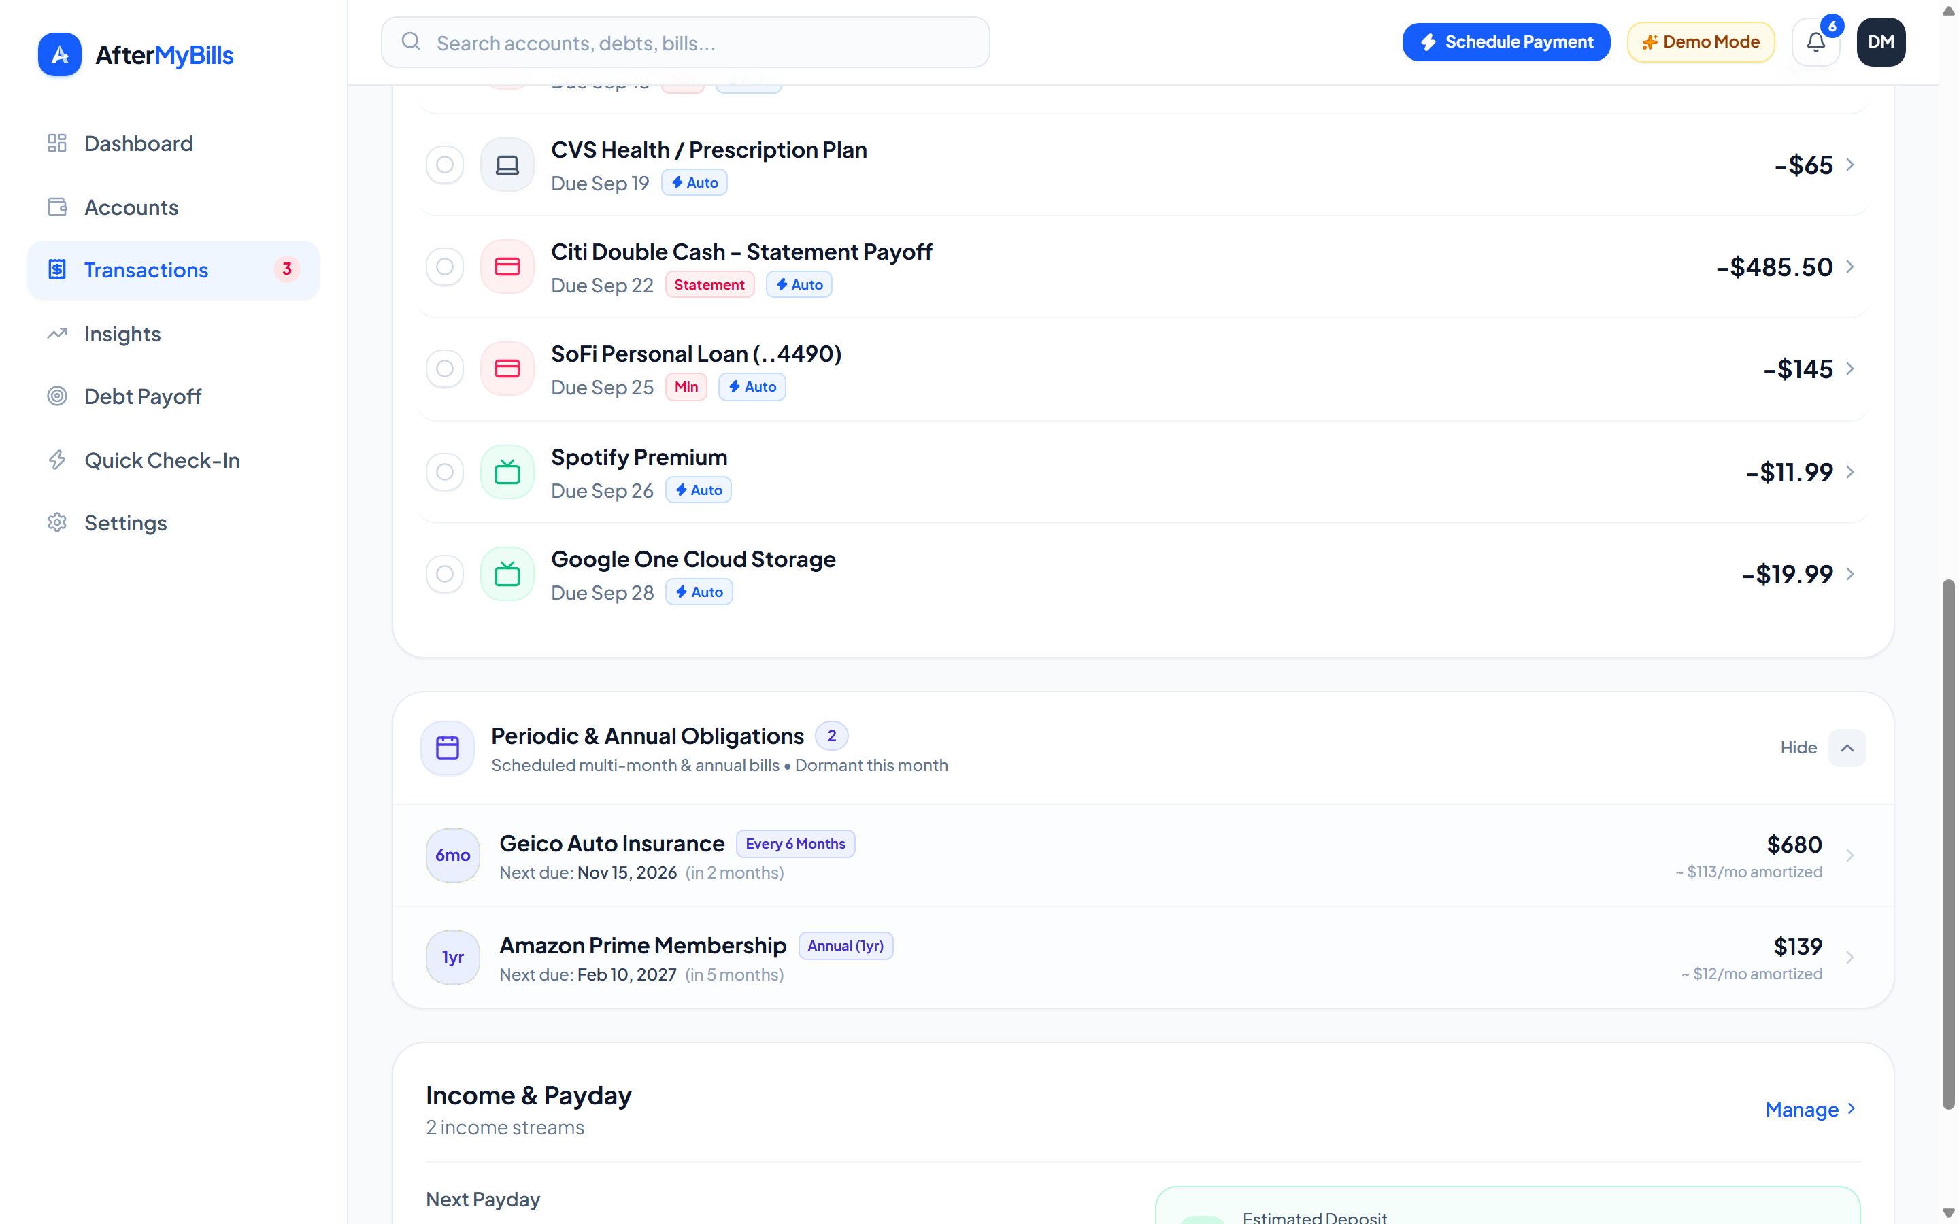This screenshot has width=1959, height=1224.
Task: Open Settings from the sidebar
Action: pyautogui.click(x=173, y=523)
